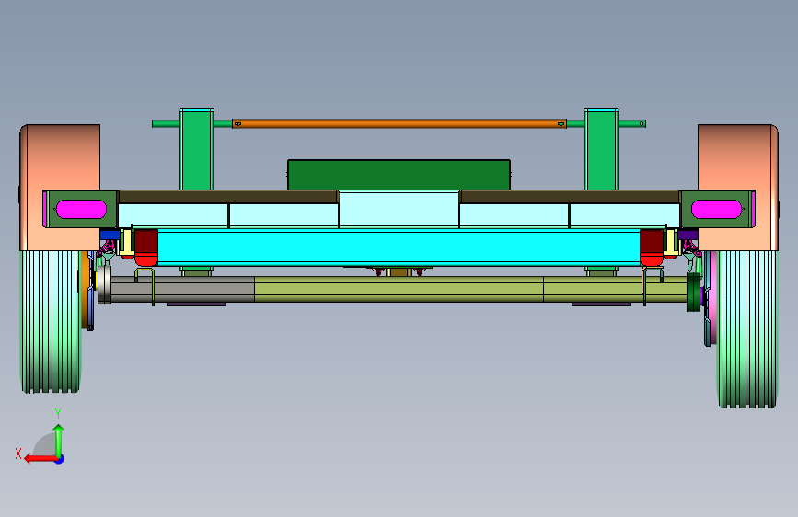Viewport: 798px width, 517px height.
Task: Select the left green upright post
Action: pos(196,149)
